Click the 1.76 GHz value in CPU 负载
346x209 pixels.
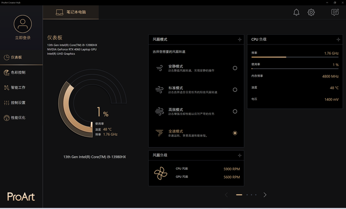coord(332,53)
